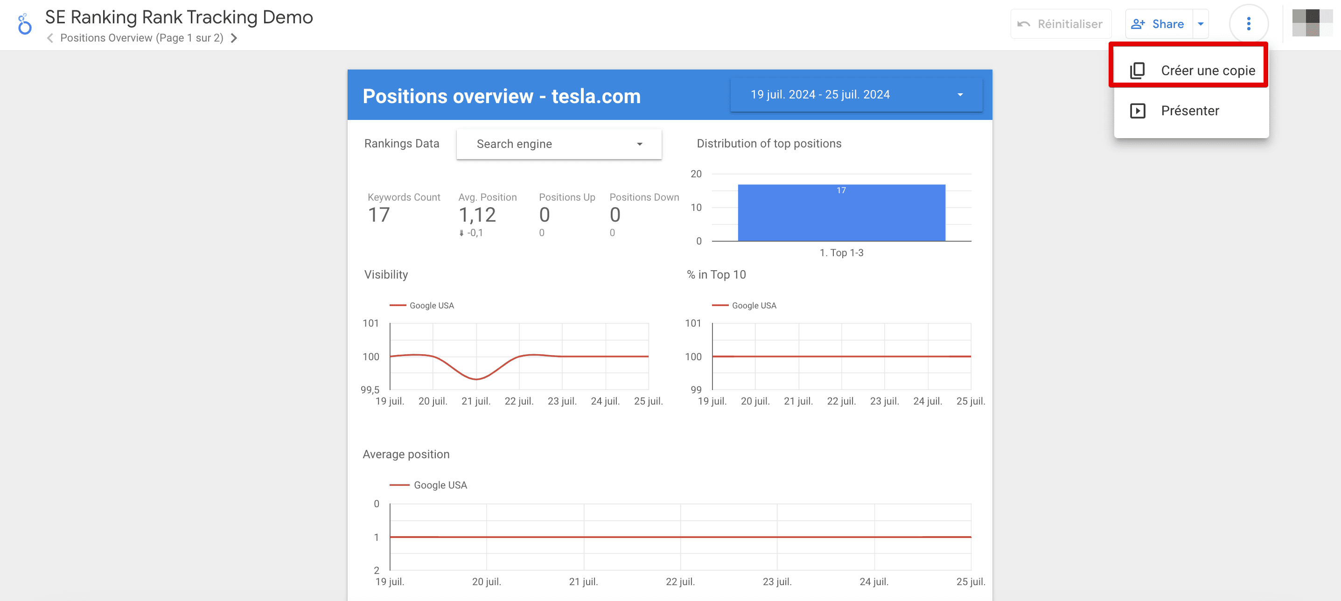Click the Average position chart title

pyautogui.click(x=406, y=454)
